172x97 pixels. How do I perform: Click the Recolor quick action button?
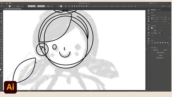pos(166,50)
